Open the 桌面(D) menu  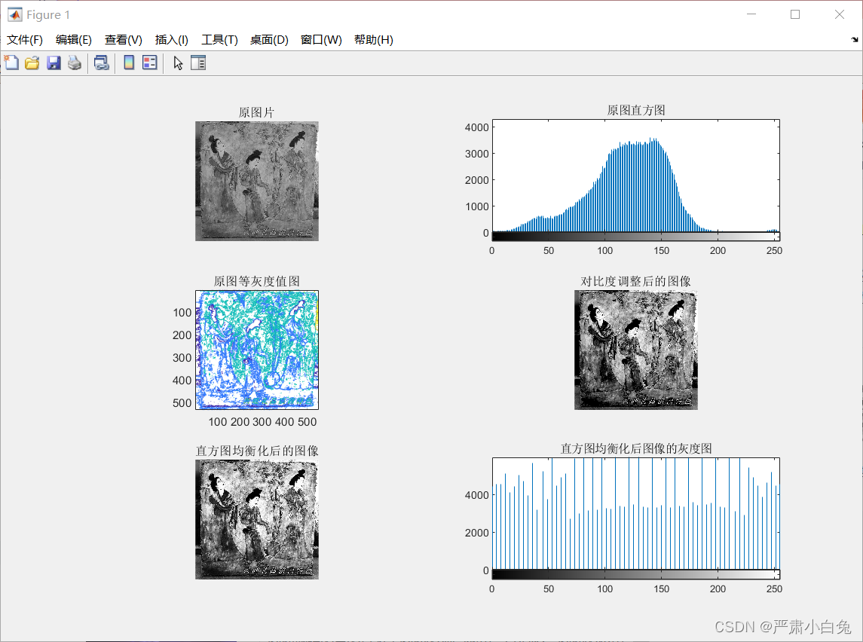coord(269,40)
